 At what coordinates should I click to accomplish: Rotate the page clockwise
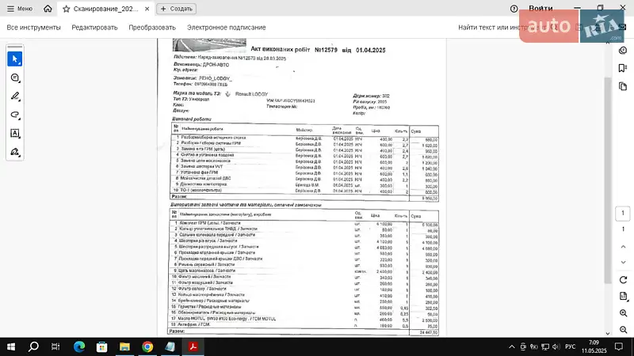(x=623, y=280)
